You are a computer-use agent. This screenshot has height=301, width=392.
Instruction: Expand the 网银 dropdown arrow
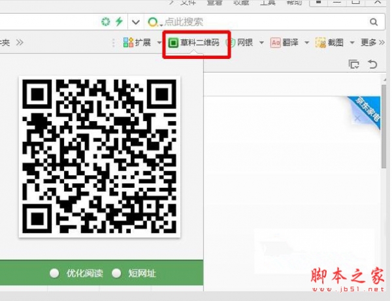261,43
